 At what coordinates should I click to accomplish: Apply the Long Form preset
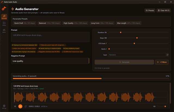102,23
